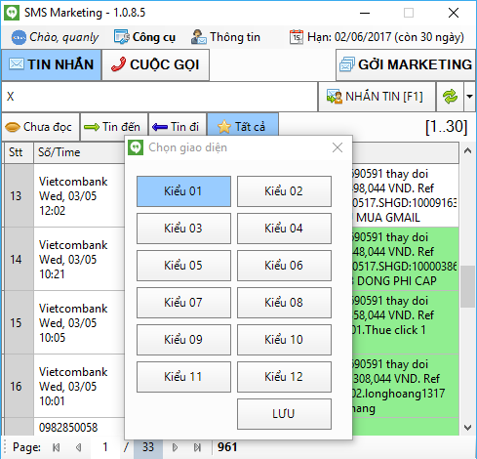477x459 pixels.
Task: Click the calendar expiry date icon
Action: (x=297, y=37)
